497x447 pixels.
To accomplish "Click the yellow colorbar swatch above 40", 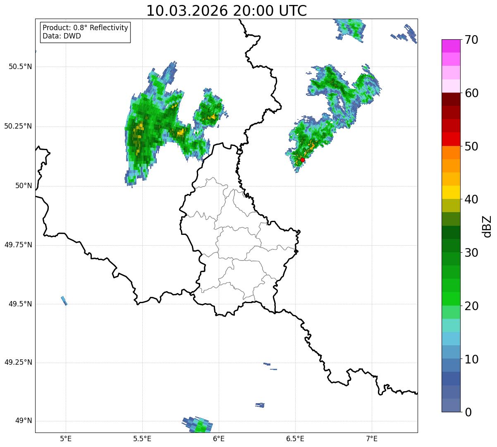I will [451, 193].
